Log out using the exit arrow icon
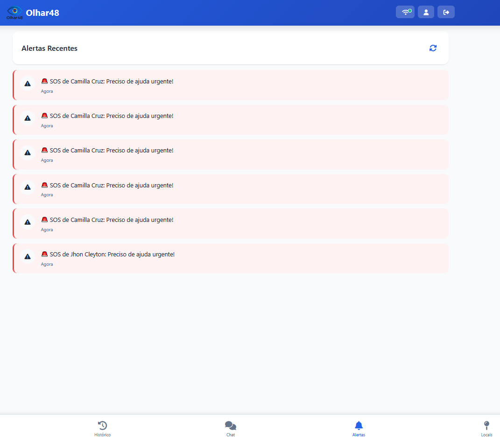Image resolution: width=500 pixels, height=441 pixels. coord(446,12)
